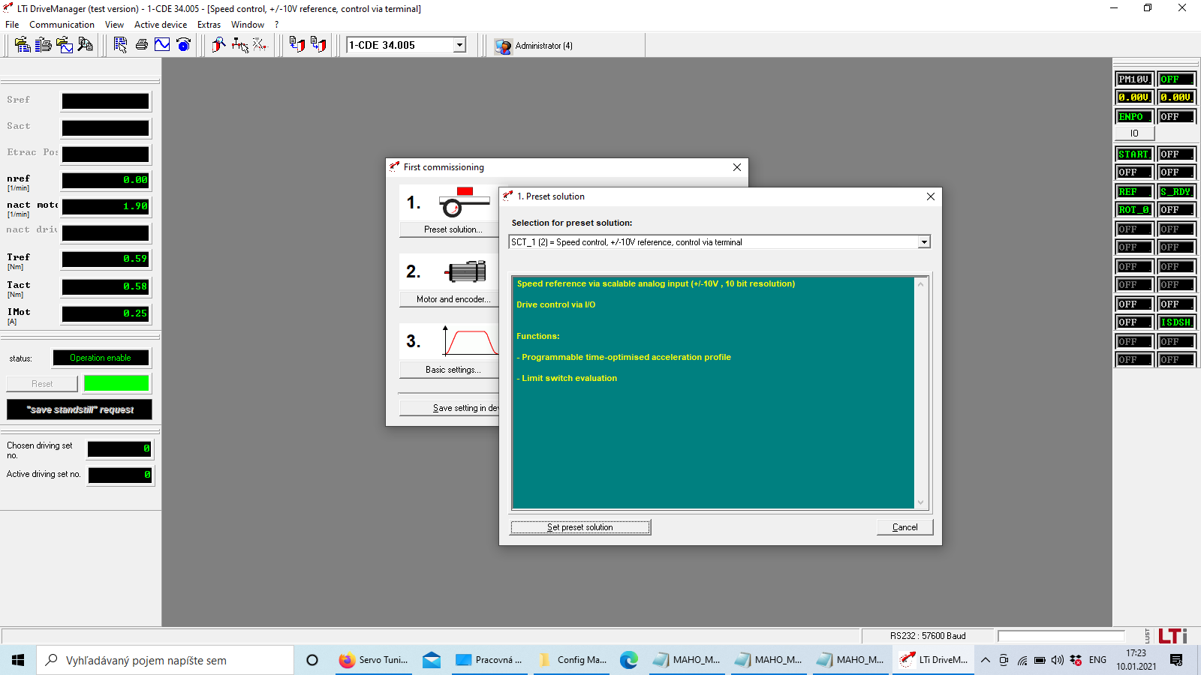
Task: Click the first commissioning wizard toolbar icon
Action: (x=218, y=45)
